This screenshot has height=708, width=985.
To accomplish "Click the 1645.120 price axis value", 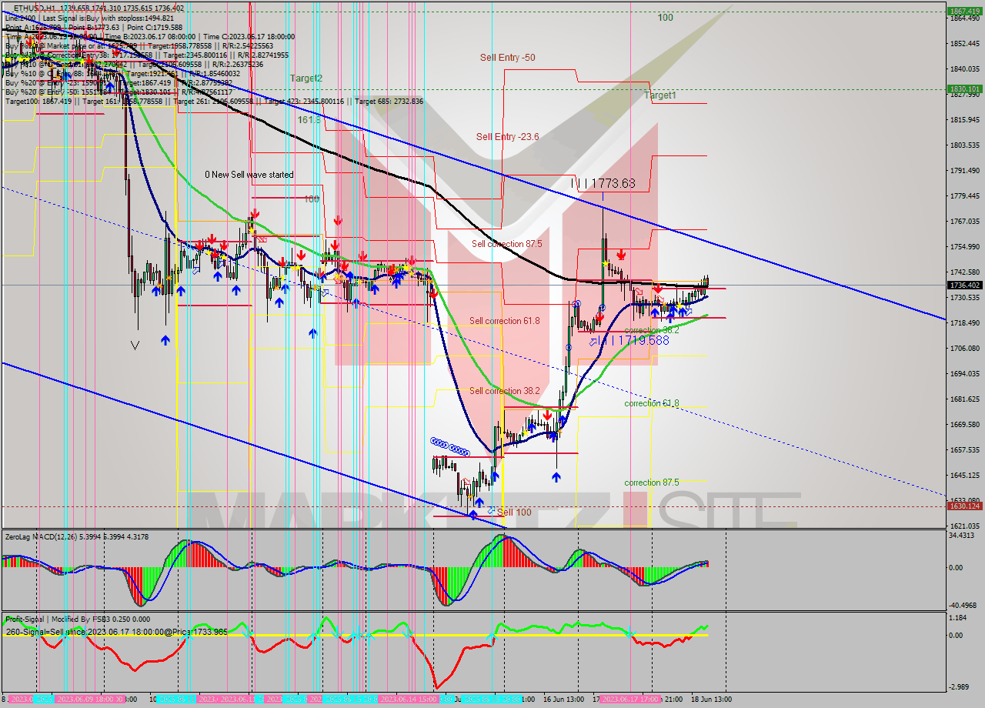I will pyautogui.click(x=964, y=476).
